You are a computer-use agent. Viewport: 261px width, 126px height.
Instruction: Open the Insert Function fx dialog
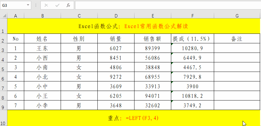68,5
